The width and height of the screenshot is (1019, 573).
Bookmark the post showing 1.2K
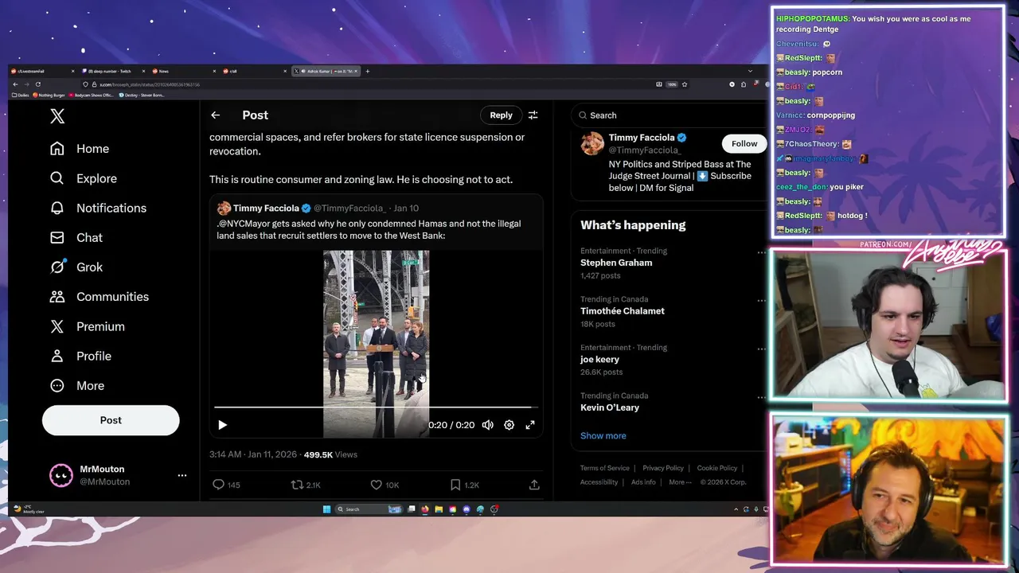[464, 485]
